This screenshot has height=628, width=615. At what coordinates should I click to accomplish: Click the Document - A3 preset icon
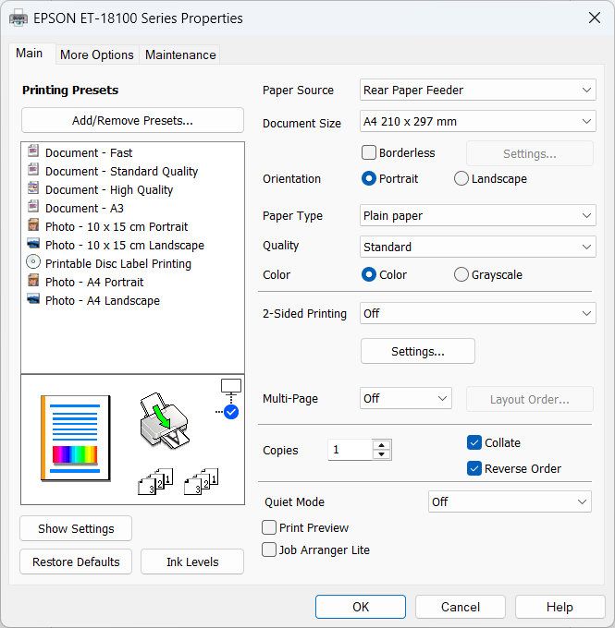coord(33,206)
